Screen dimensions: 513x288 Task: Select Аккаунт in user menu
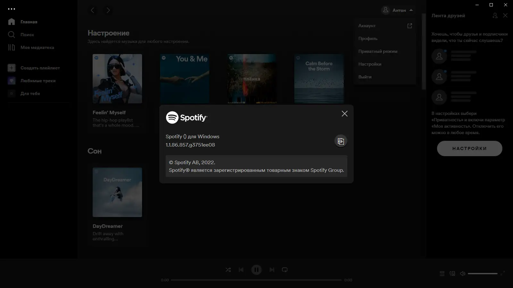click(x=385, y=26)
